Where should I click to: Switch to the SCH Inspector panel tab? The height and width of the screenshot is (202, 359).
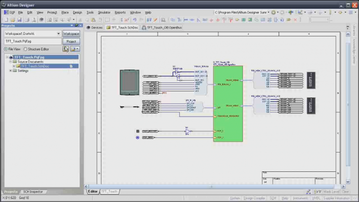coord(33,192)
